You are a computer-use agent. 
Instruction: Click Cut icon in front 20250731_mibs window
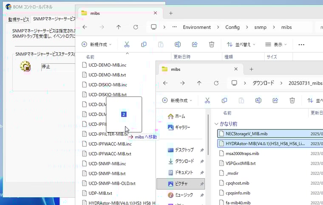207,100
